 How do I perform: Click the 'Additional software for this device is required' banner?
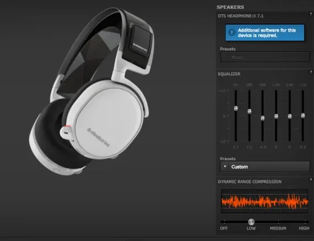coord(265,32)
